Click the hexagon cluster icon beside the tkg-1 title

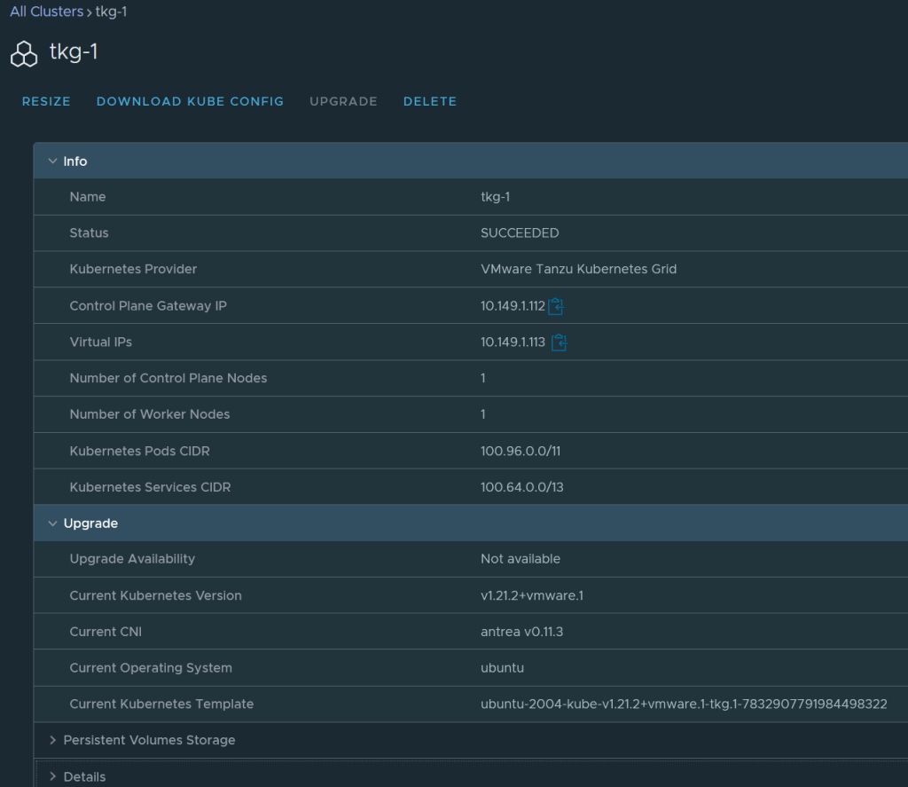point(24,53)
